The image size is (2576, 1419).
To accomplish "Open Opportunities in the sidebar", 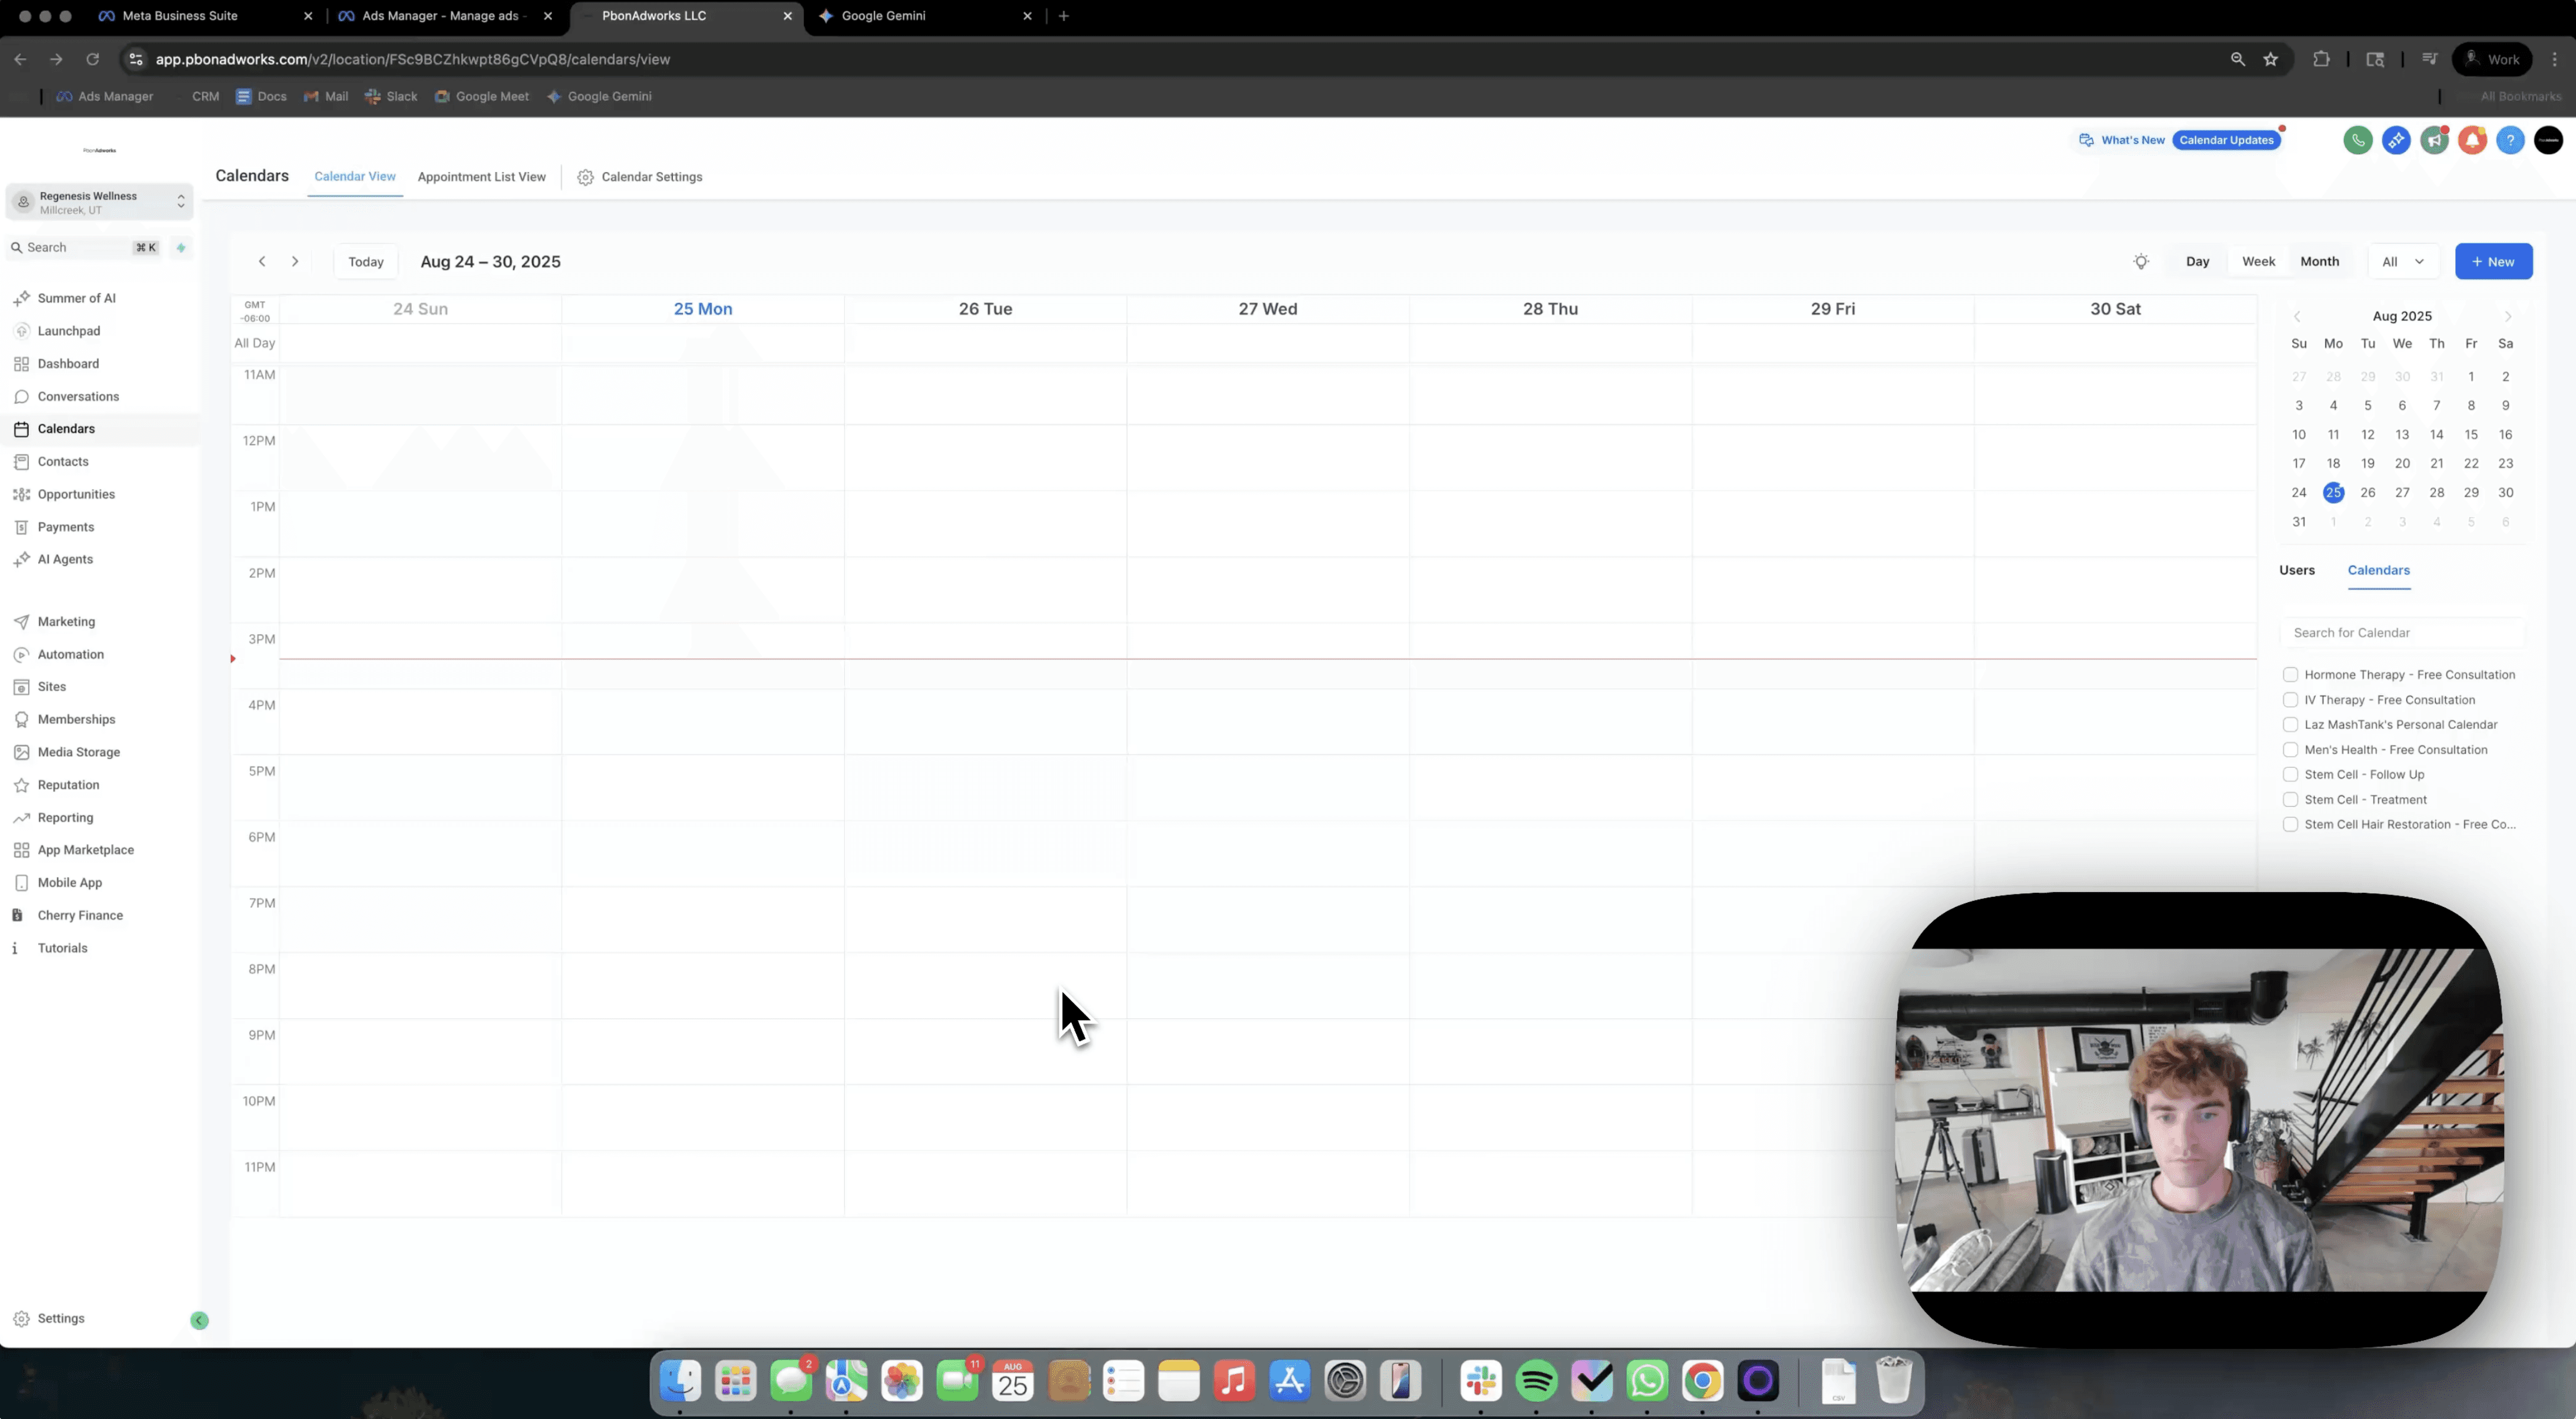I will [76, 494].
